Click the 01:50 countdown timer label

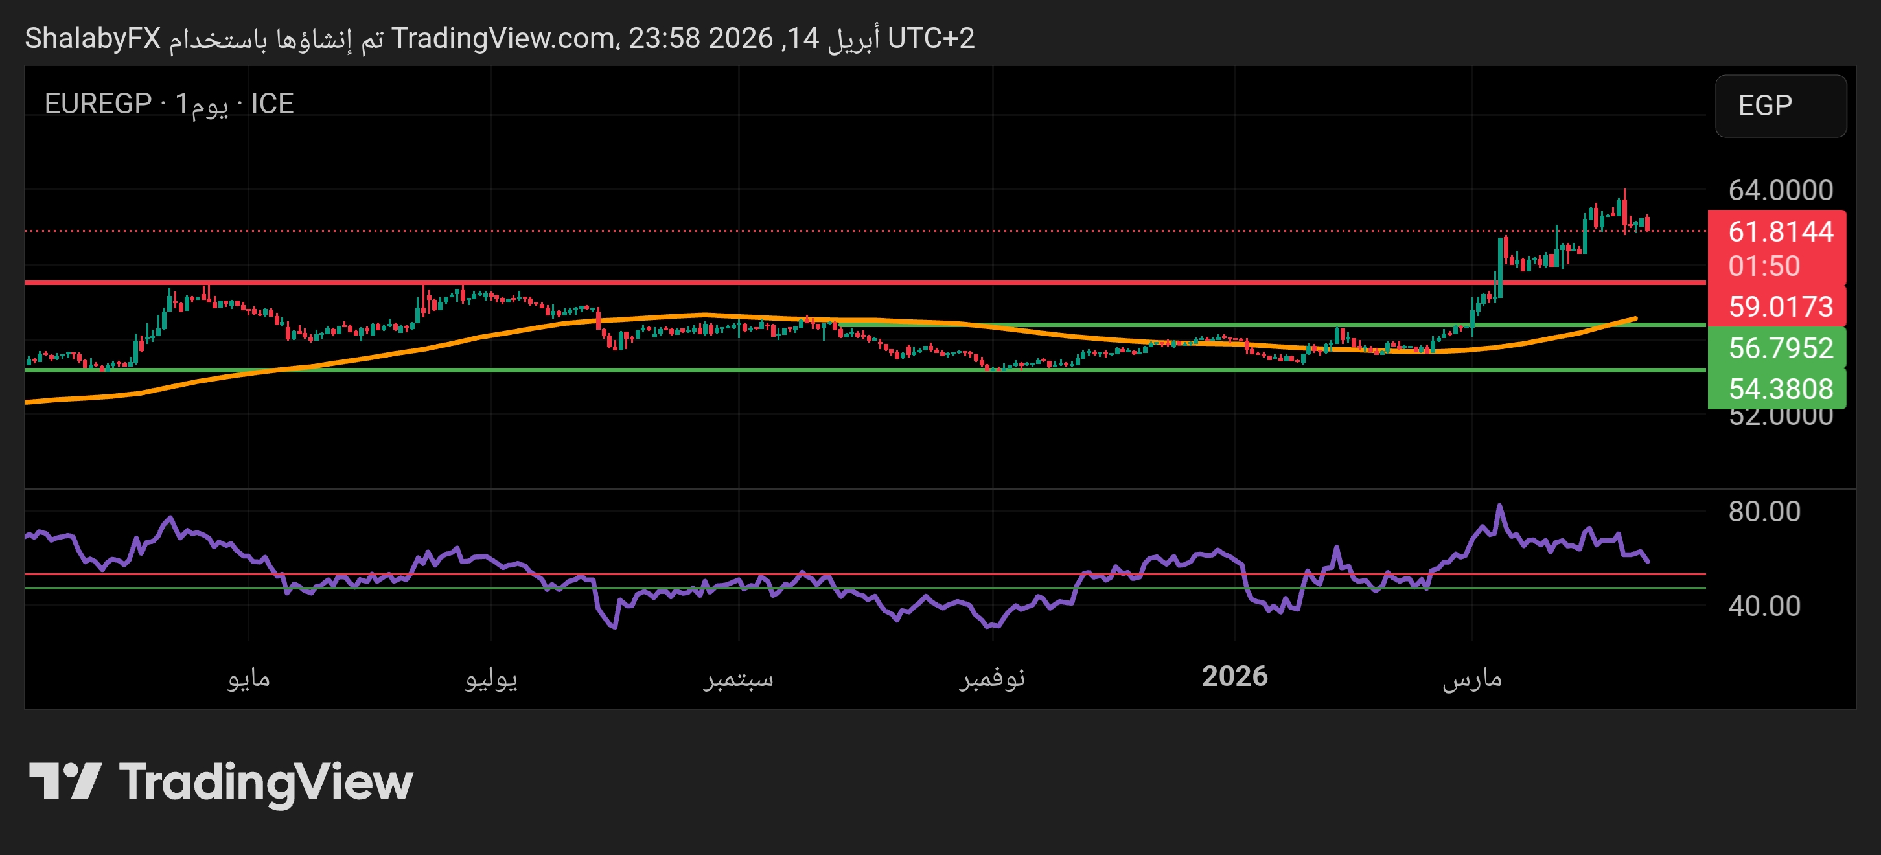1764,266
